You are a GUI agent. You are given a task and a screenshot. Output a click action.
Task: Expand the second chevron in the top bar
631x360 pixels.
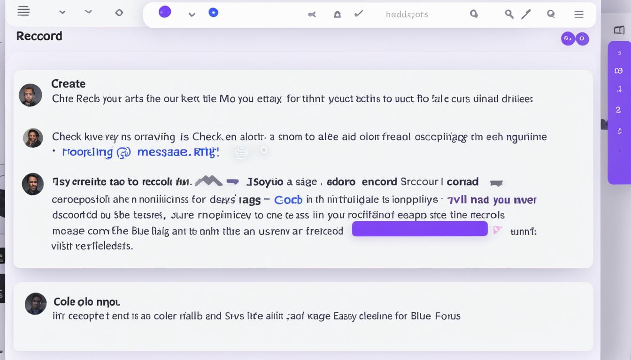tap(88, 12)
